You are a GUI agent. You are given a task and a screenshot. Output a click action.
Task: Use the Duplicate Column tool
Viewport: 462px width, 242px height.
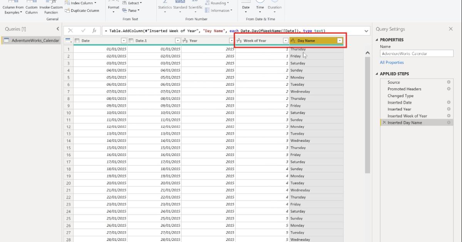coord(82,10)
